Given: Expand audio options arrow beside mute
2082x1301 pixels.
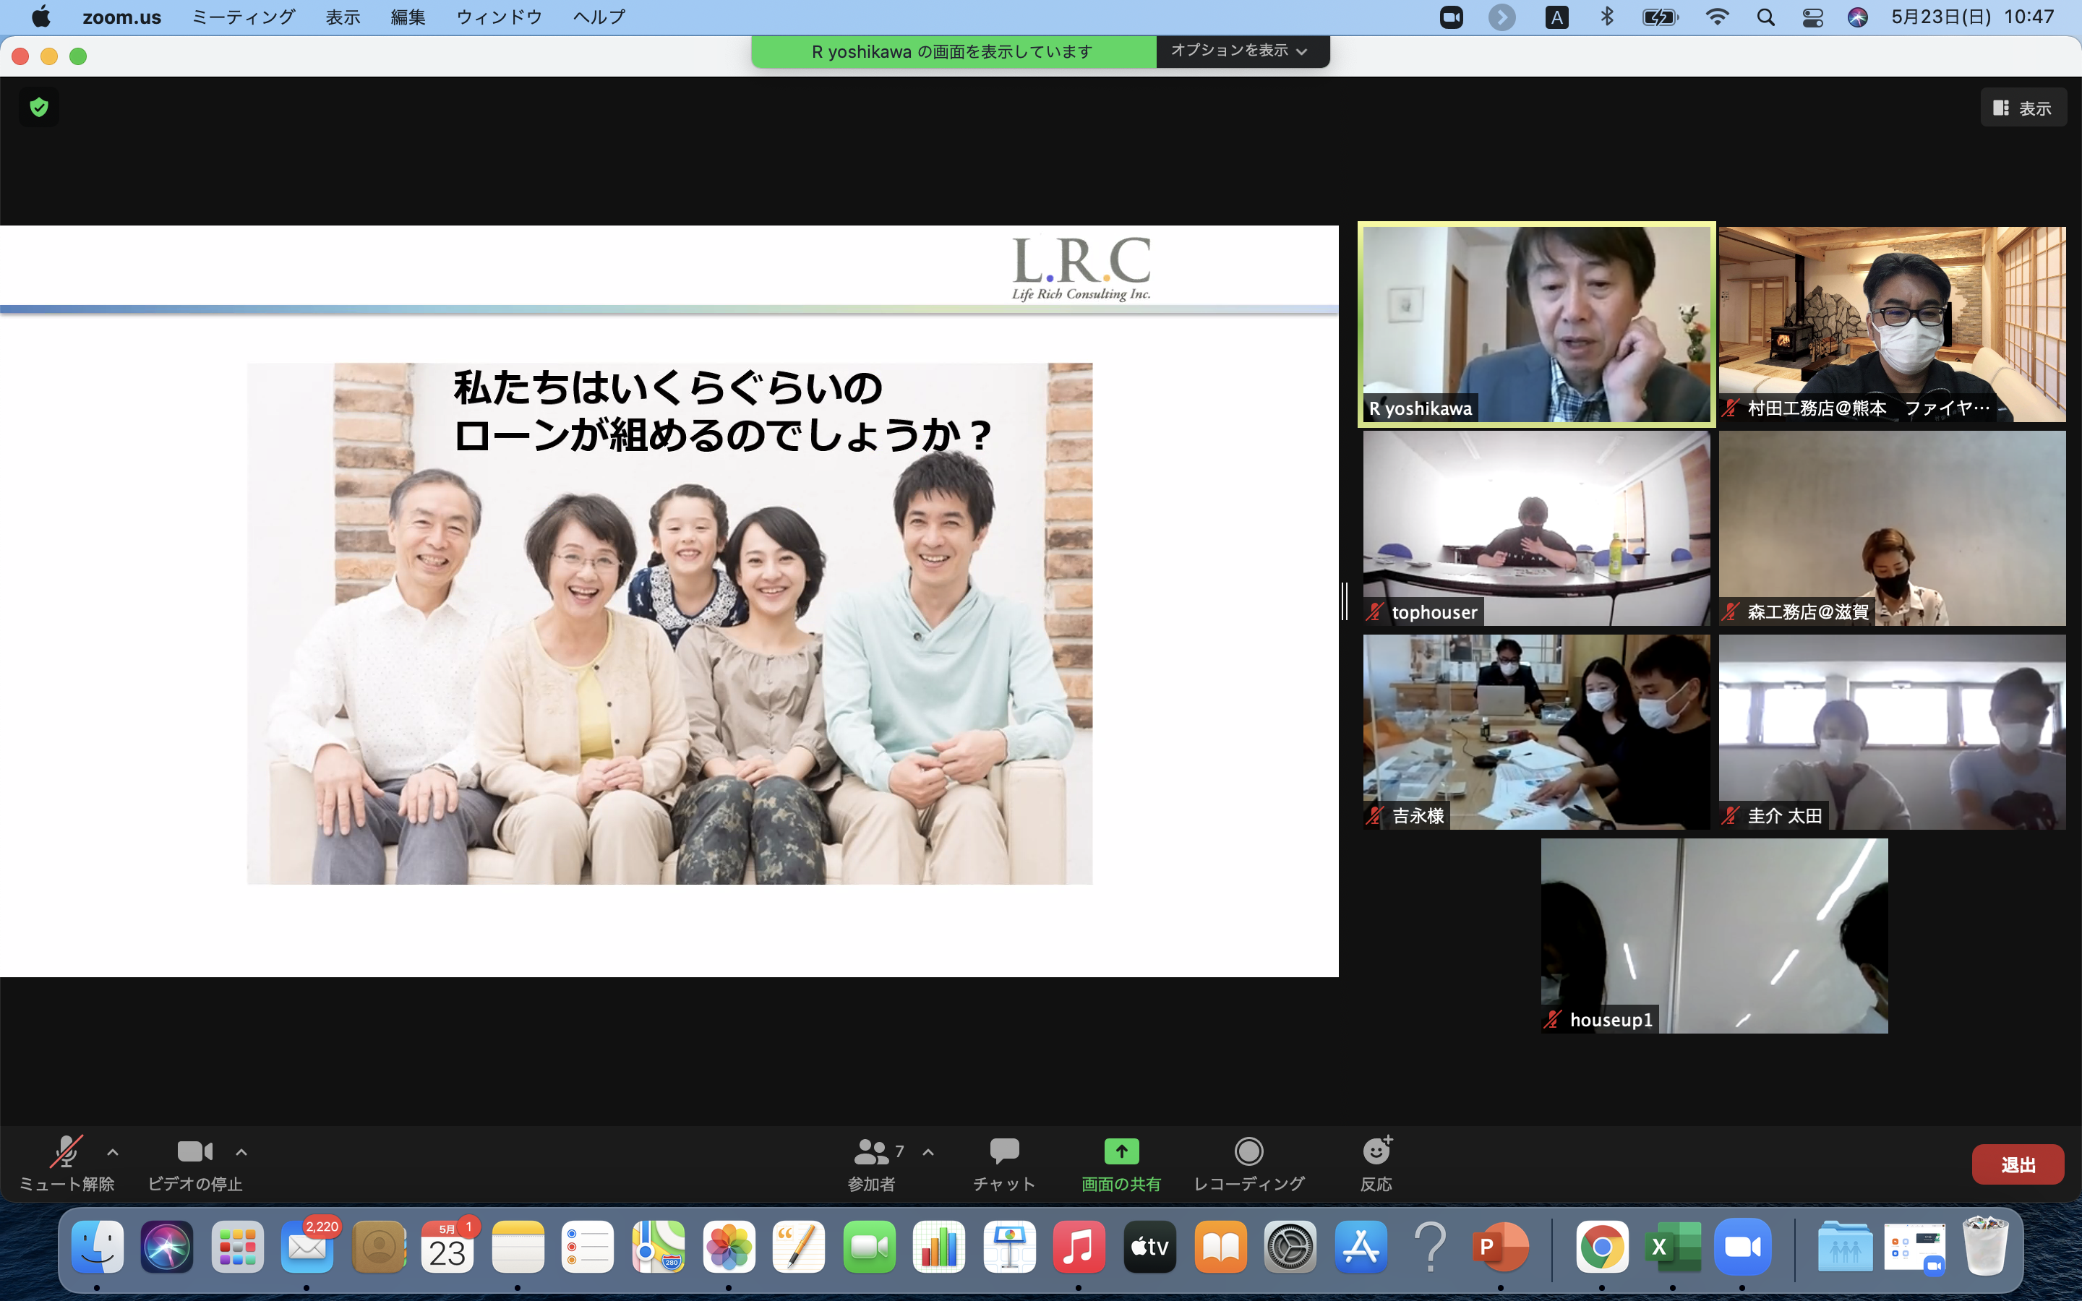Looking at the screenshot, I should (113, 1152).
